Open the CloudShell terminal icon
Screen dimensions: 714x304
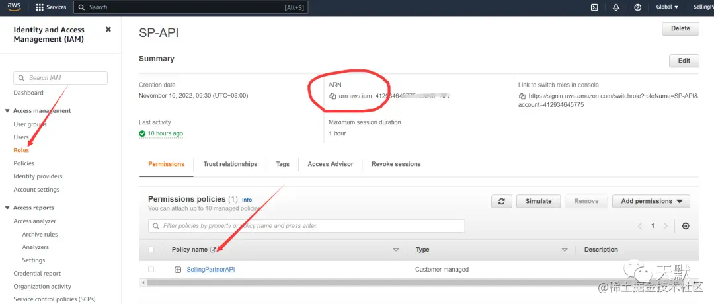click(594, 7)
